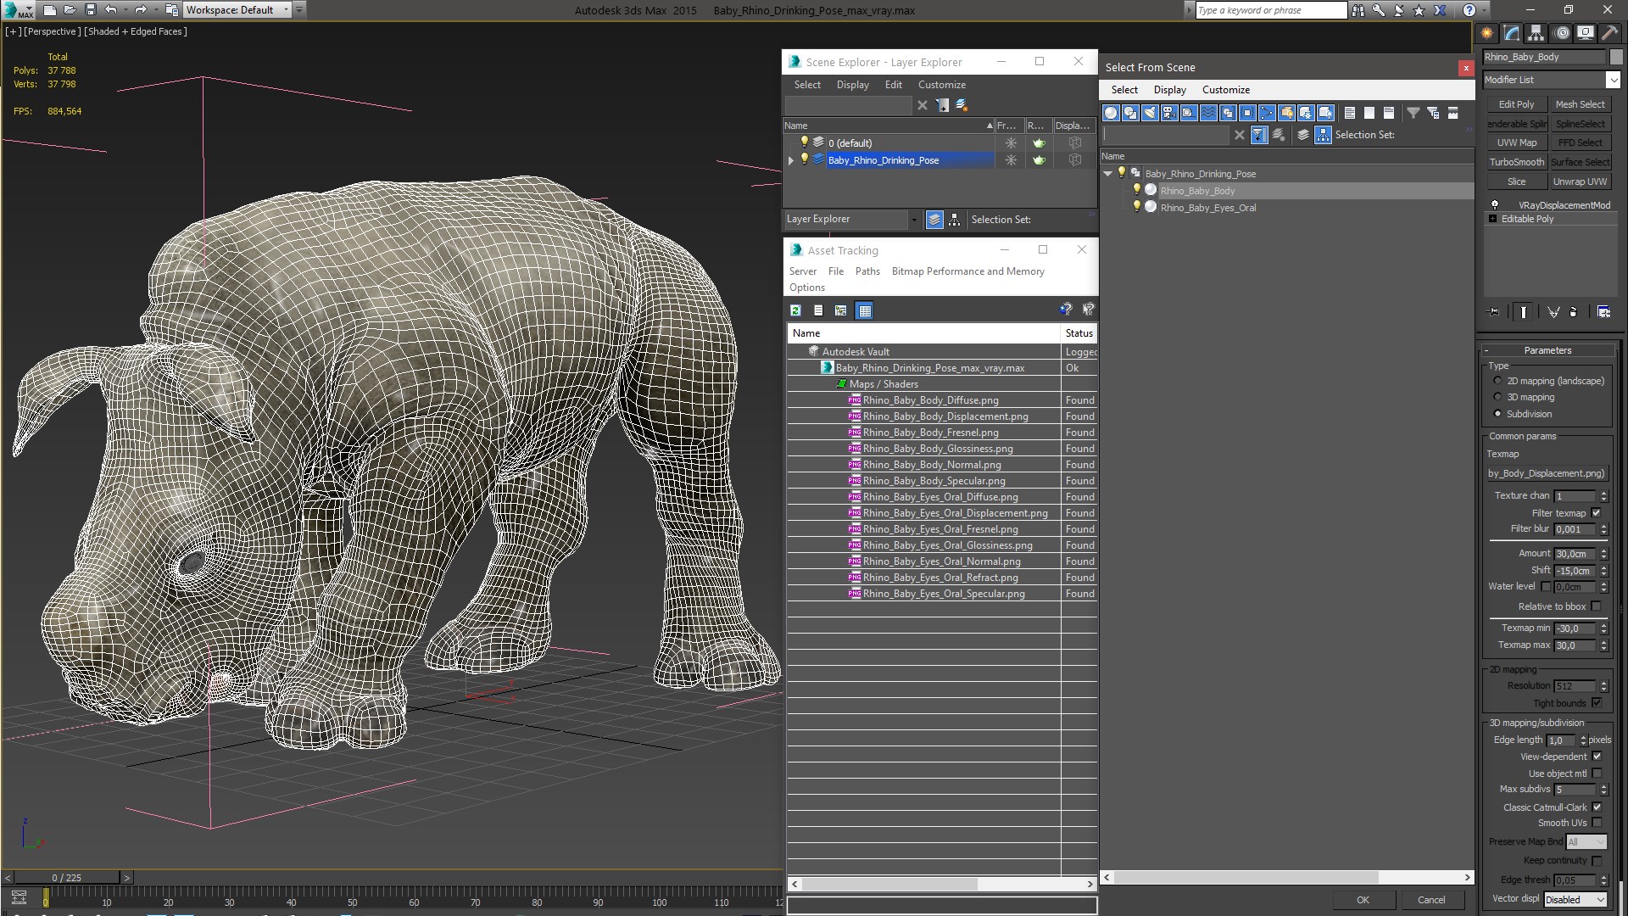Click the Edit Poly modifier button
The height and width of the screenshot is (916, 1628).
(x=1516, y=104)
